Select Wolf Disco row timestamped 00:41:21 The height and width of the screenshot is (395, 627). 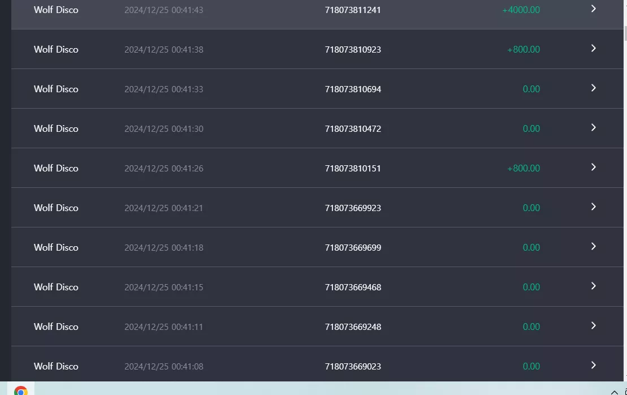pos(317,207)
